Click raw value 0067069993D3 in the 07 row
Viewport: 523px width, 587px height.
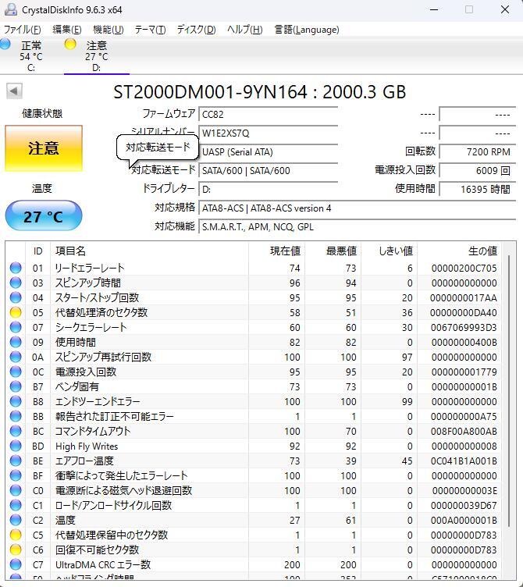pos(464,328)
